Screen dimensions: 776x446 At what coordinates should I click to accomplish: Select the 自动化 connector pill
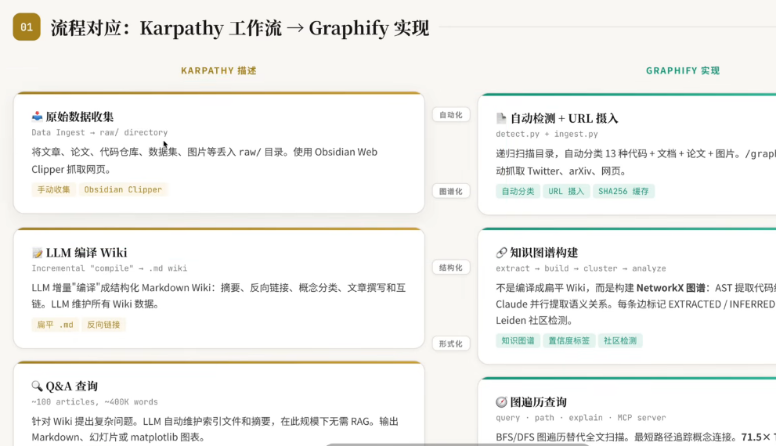tap(451, 115)
